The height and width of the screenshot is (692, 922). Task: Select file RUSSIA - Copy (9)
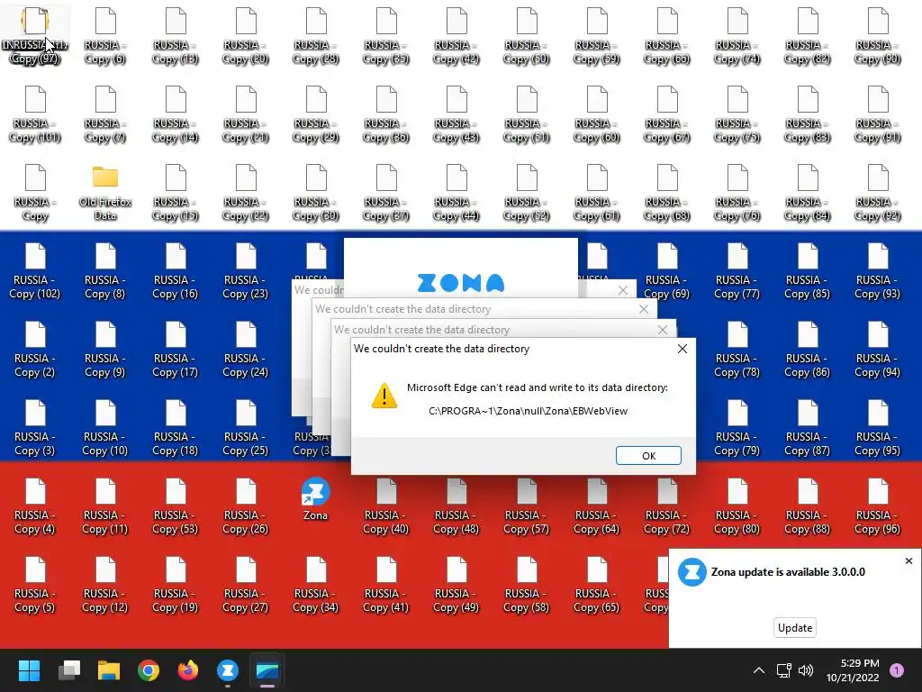point(105,349)
